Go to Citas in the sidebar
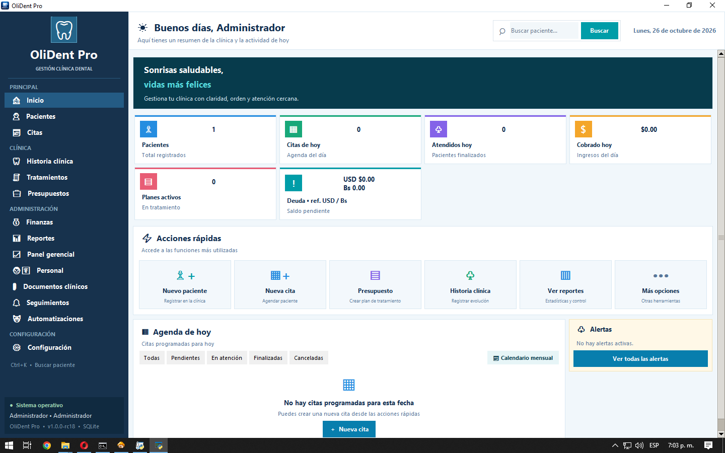Viewport: 725px width, 453px height. 64,132
